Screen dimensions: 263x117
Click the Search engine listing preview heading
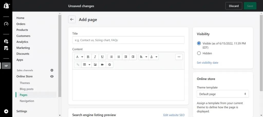point(94,115)
